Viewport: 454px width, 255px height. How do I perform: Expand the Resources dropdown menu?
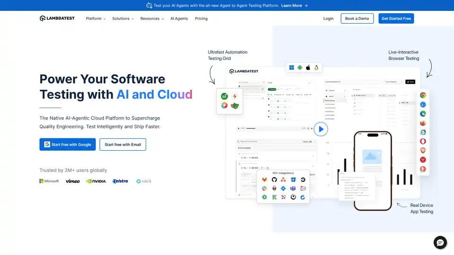click(152, 18)
